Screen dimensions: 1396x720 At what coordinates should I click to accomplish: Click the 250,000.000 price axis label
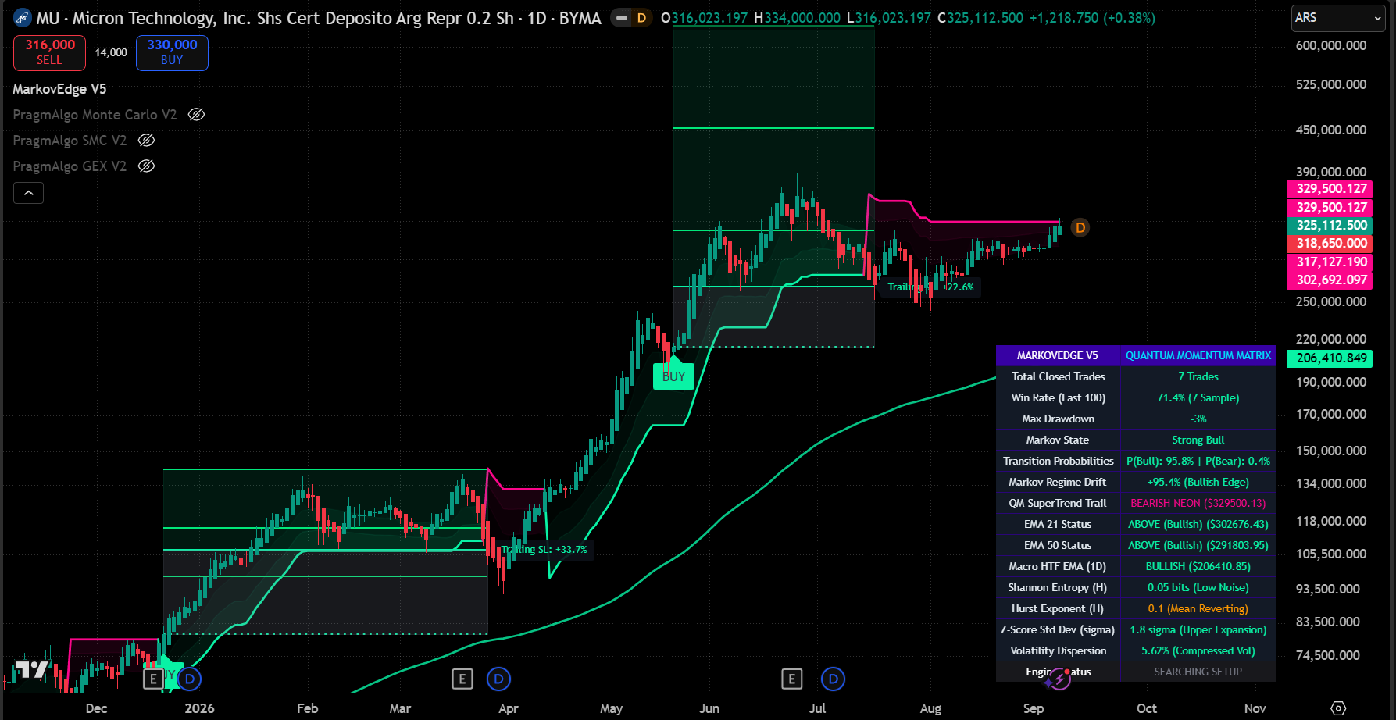click(x=1331, y=302)
